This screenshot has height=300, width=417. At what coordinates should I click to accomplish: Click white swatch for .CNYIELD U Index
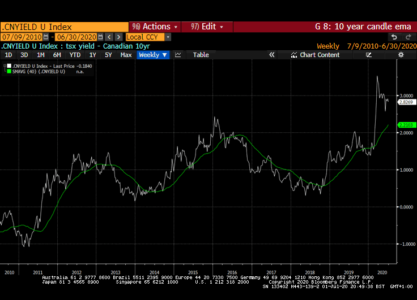(9, 66)
